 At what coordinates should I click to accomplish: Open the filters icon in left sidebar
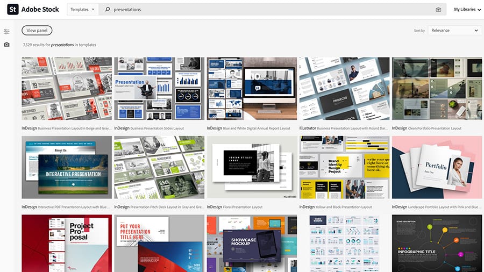tap(6, 32)
